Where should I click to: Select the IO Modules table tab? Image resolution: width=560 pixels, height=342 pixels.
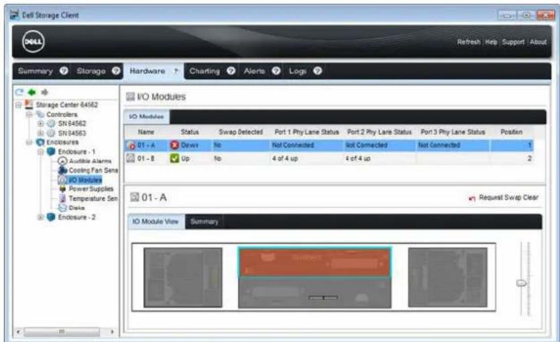point(147,117)
